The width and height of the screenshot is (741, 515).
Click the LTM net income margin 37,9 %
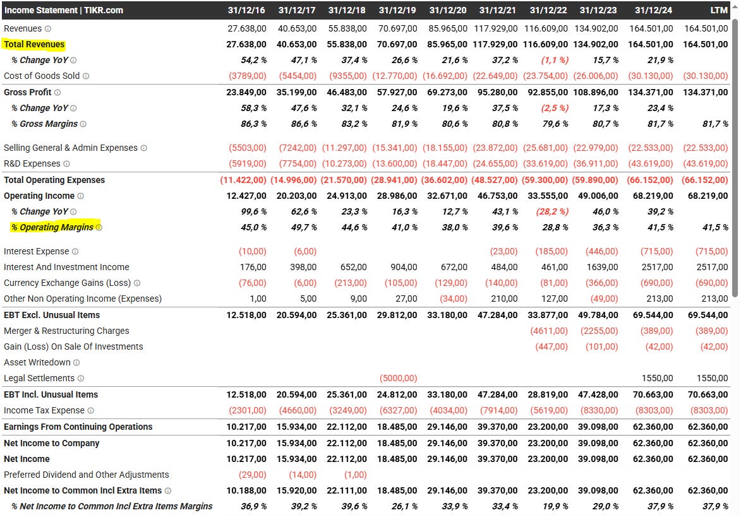coord(715,507)
